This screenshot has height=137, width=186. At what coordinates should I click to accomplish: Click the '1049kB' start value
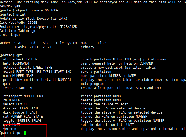20,47
